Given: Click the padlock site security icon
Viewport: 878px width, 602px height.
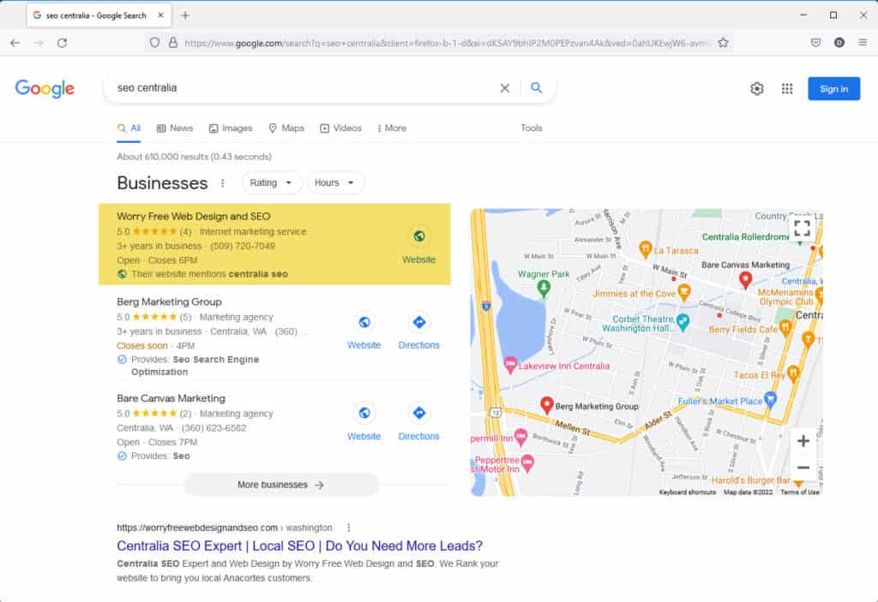Looking at the screenshot, I should [173, 43].
